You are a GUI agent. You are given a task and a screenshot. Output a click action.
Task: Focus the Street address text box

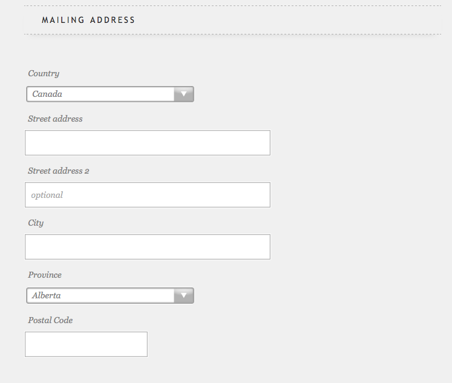point(148,143)
